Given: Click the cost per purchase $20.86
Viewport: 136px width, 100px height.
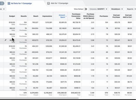Looking at the screenshot, I should (117, 46).
